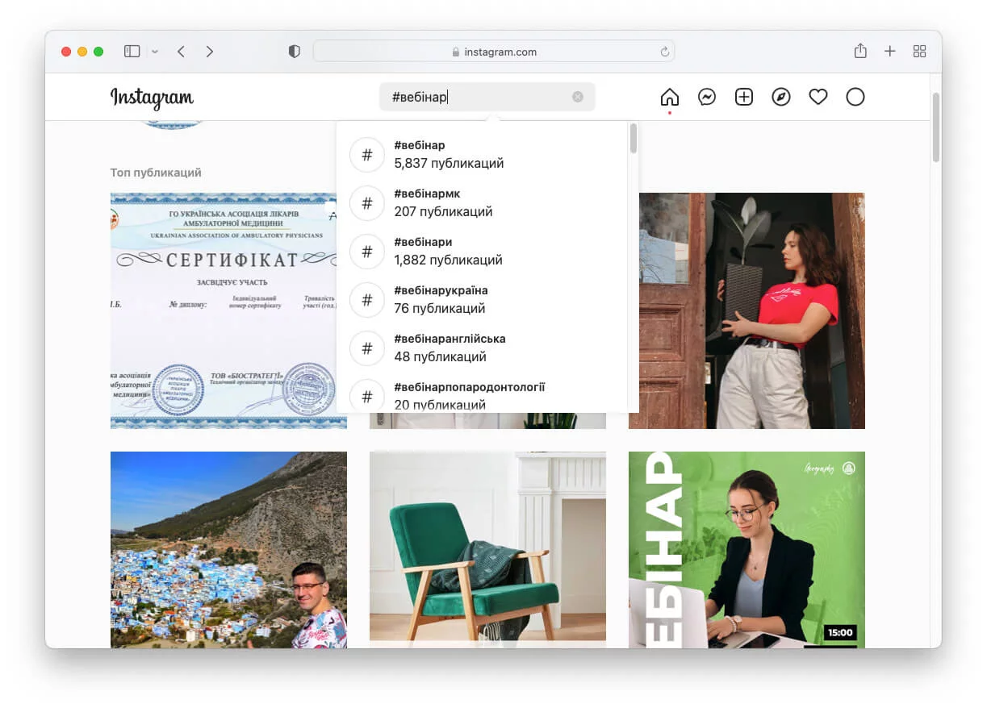Expand the sidebar tab group chevron

click(x=155, y=52)
